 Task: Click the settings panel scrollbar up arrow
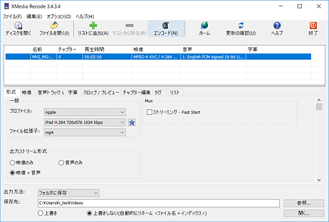319,100
